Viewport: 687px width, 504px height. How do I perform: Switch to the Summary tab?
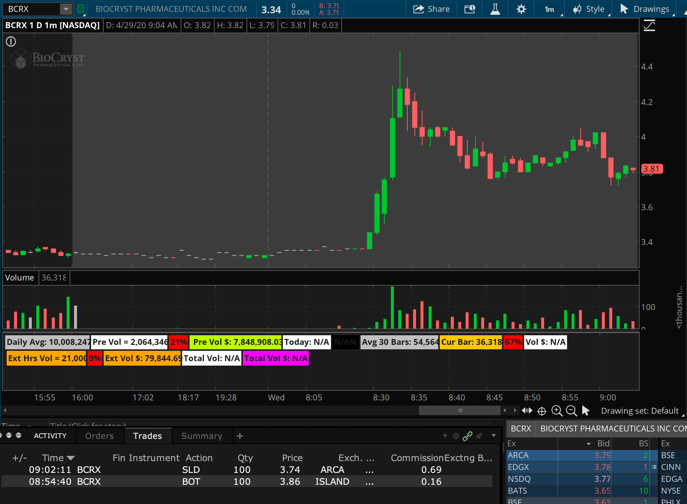pyautogui.click(x=202, y=436)
